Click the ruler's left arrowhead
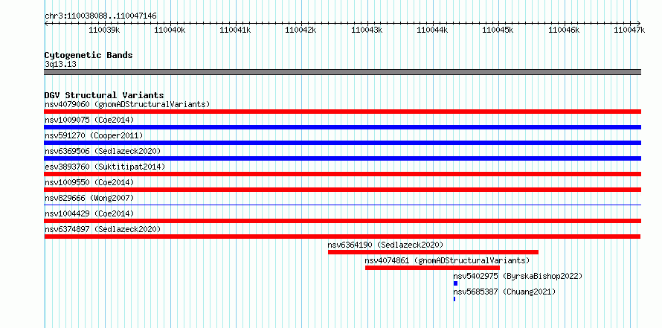 46,23
